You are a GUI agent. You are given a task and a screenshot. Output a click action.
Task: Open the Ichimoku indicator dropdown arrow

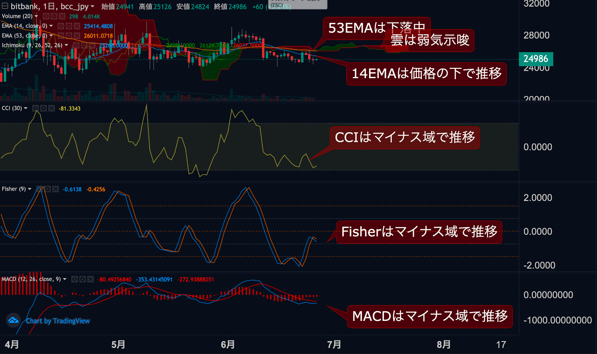pyautogui.click(x=66, y=45)
